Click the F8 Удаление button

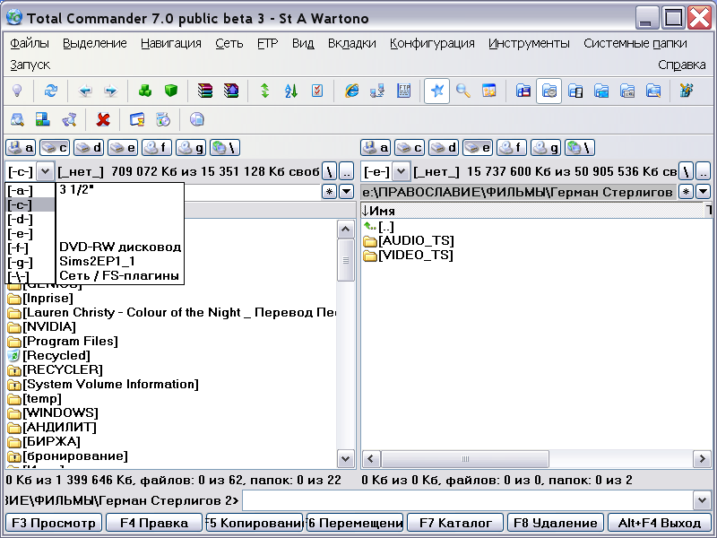click(x=556, y=523)
